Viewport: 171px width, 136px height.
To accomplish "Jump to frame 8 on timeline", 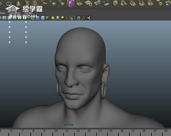I will pyautogui.click(x=33, y=131).
